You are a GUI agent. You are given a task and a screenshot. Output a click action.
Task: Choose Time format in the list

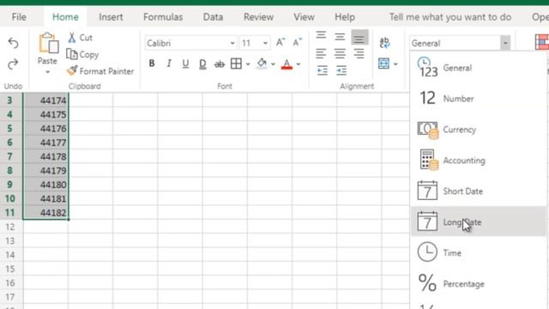click(479, 252)
